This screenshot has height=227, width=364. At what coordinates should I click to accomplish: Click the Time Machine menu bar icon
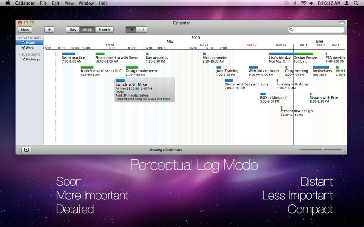tap(287, 3)
